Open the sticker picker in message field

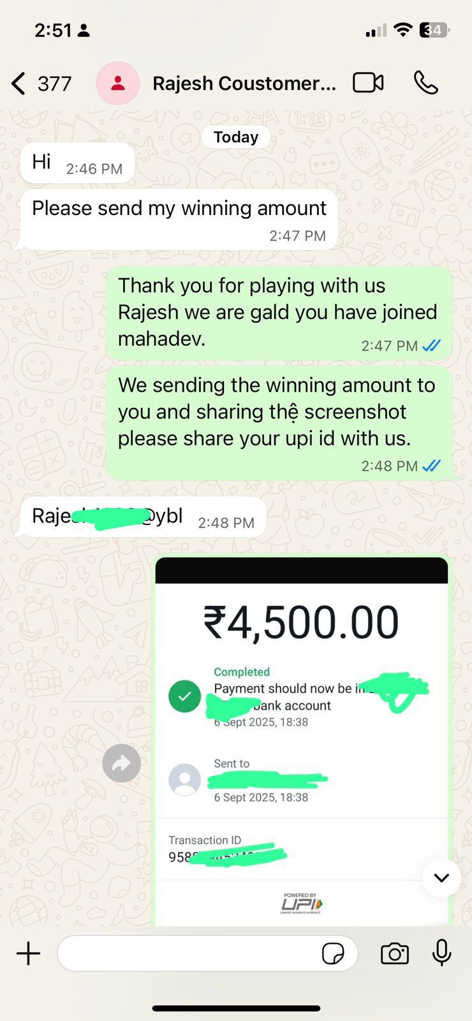[333, 954]
